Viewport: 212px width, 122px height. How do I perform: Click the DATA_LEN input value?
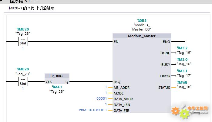(106, 104)
